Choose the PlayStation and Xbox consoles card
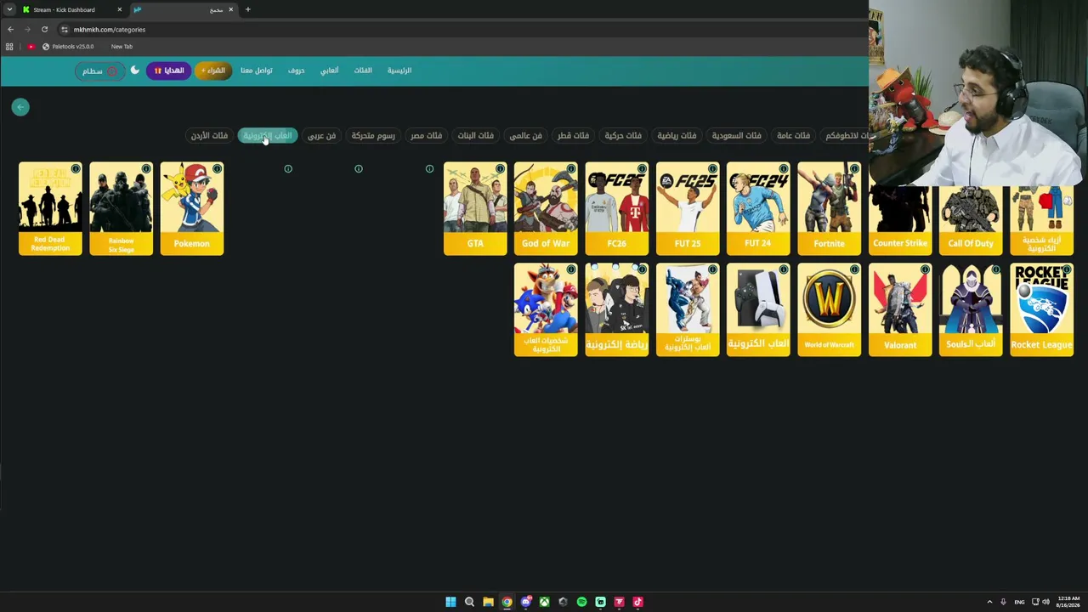This screenshot has height=612, width=1088. point(758,309)
